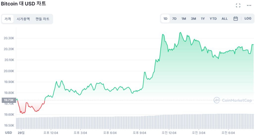Select the 3M time range
Screen dimensions: 255x136
click(193, 19)
